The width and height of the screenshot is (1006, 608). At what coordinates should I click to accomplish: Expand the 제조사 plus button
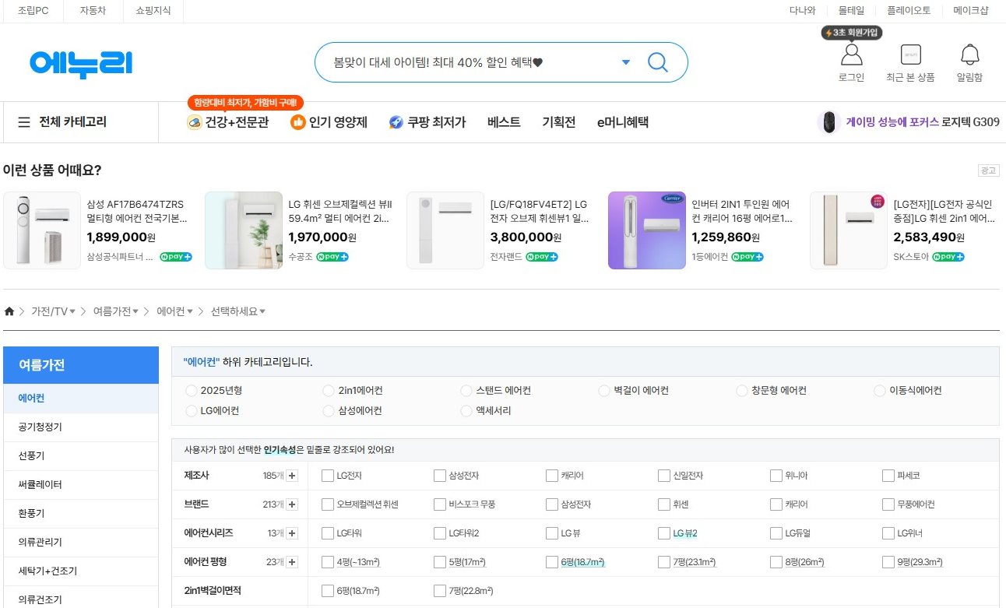coord(292,476)
